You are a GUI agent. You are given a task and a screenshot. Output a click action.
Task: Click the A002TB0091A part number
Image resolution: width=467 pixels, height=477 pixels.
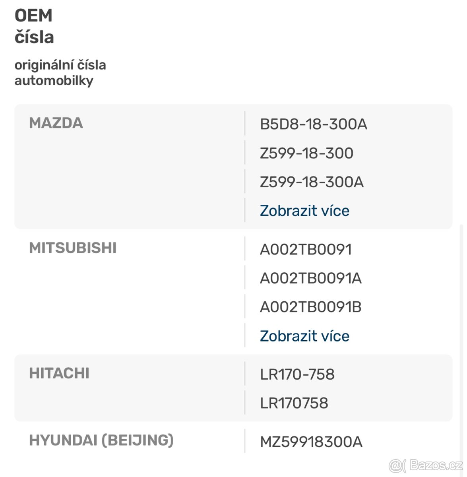pos(310,278)
